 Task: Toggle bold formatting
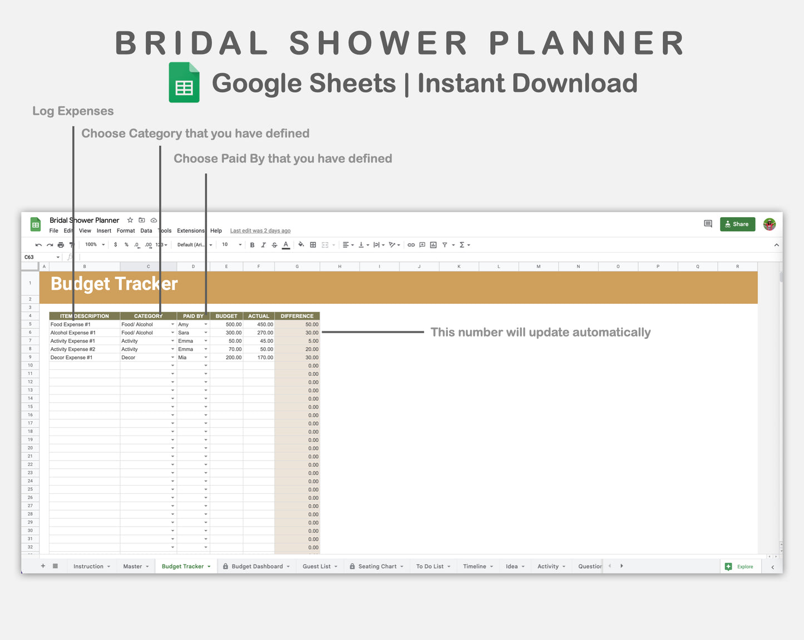click(252, 244)
